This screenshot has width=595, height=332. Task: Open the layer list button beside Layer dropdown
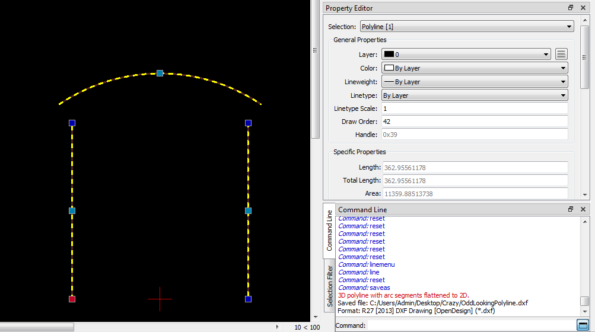pyautogui.click(x=561, y=55)
